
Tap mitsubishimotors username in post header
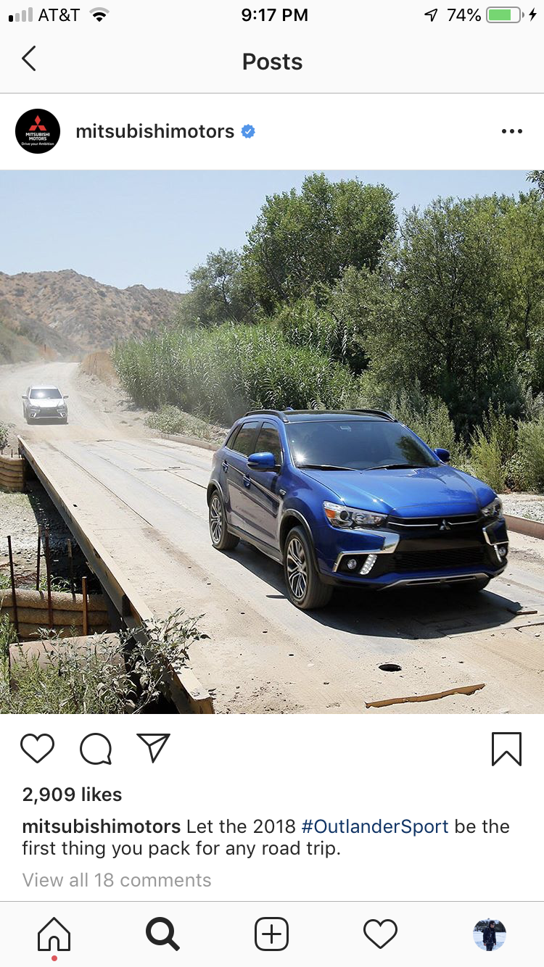click(x=155, y=131)
